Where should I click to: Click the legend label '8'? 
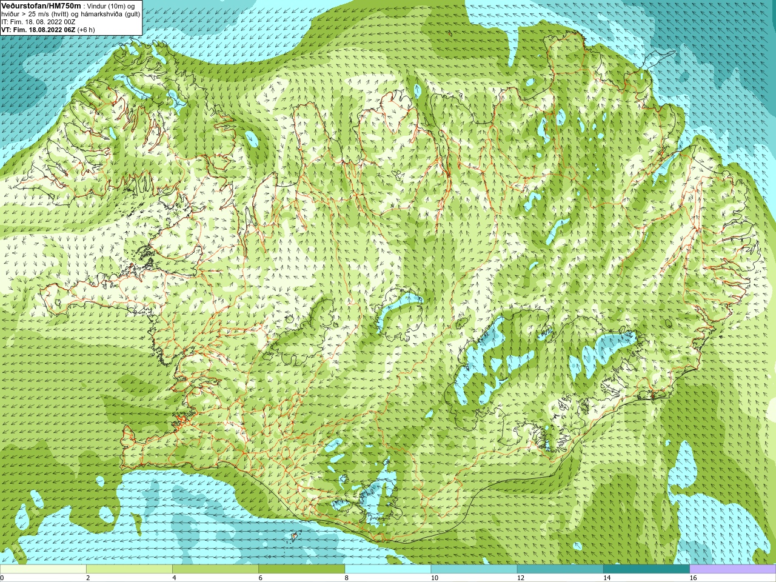[347, 578]
